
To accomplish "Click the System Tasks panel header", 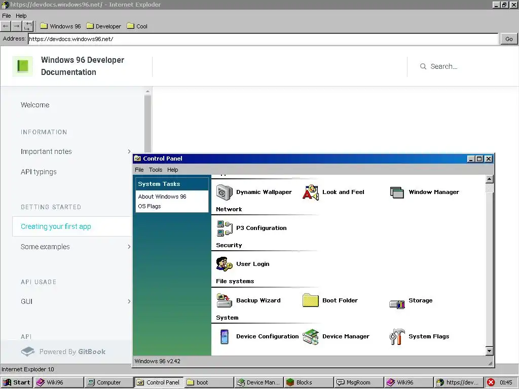I will tap(172, 184).
